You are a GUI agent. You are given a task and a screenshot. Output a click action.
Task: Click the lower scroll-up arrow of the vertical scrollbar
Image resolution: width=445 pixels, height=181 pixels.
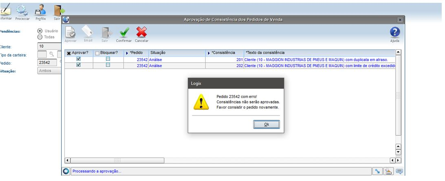click(398, 146)
